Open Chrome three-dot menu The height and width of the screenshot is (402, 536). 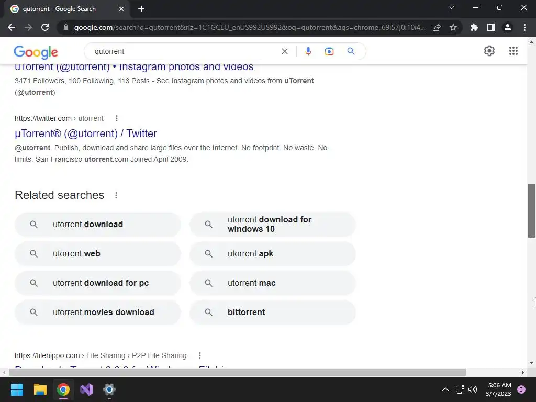pyautogui.click(x=524, y=27)
